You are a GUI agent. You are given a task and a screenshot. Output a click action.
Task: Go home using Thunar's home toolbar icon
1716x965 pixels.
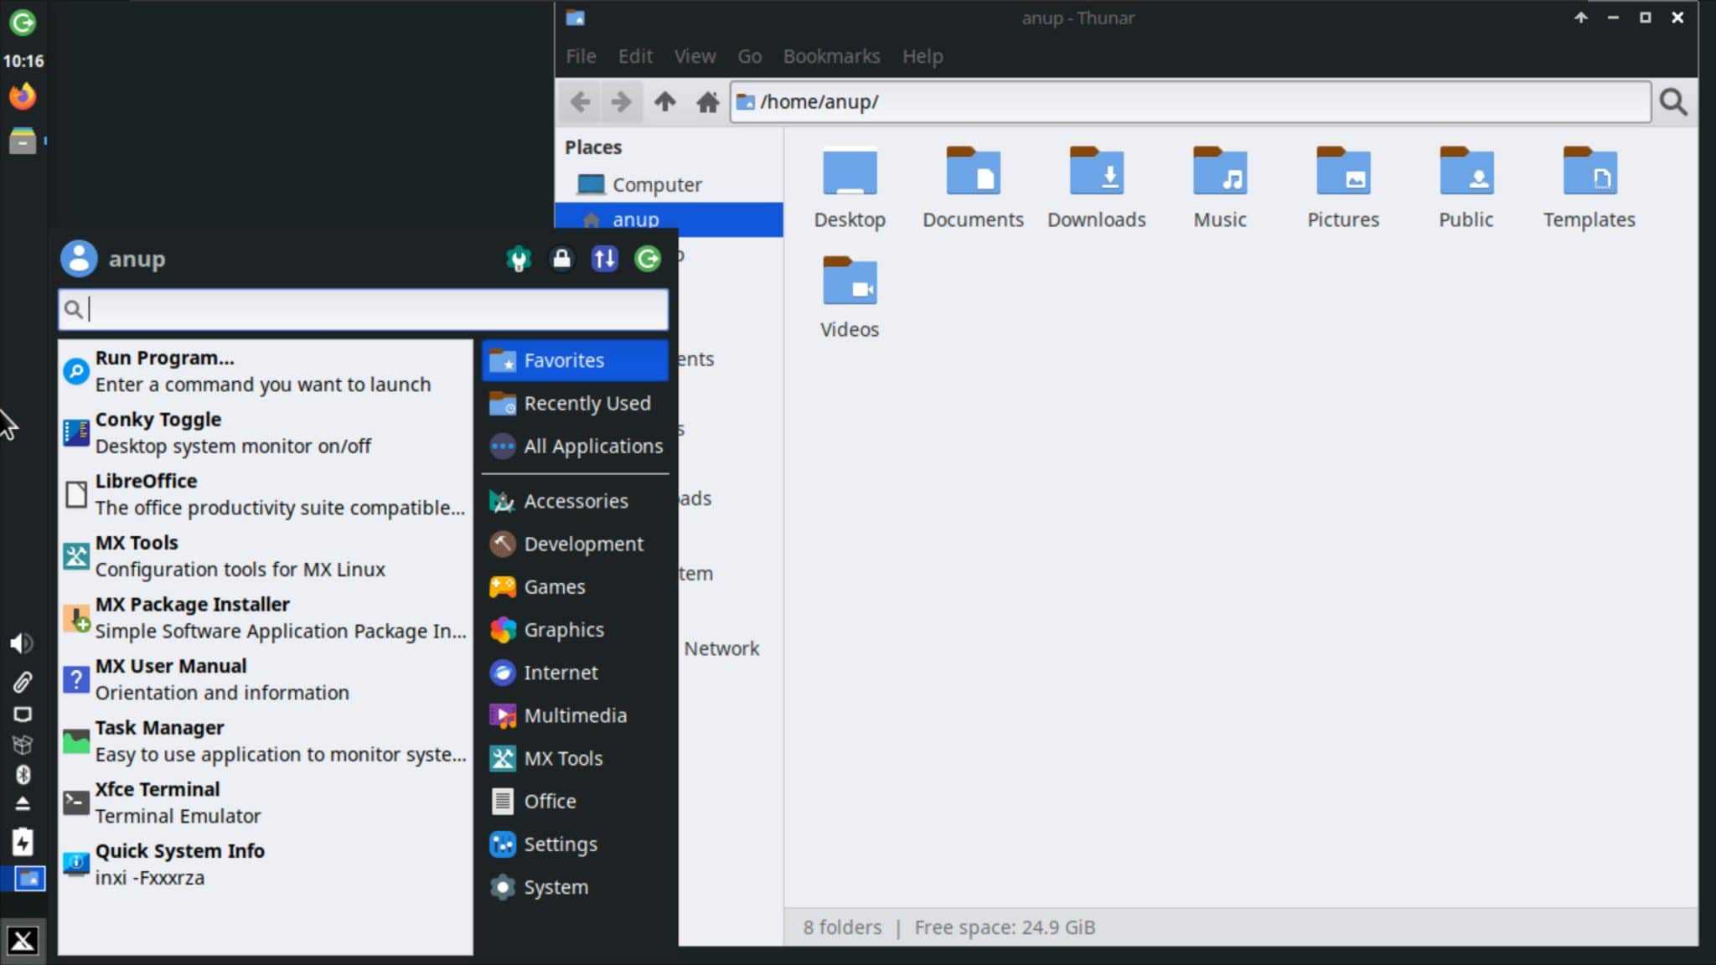click(707, 101)
